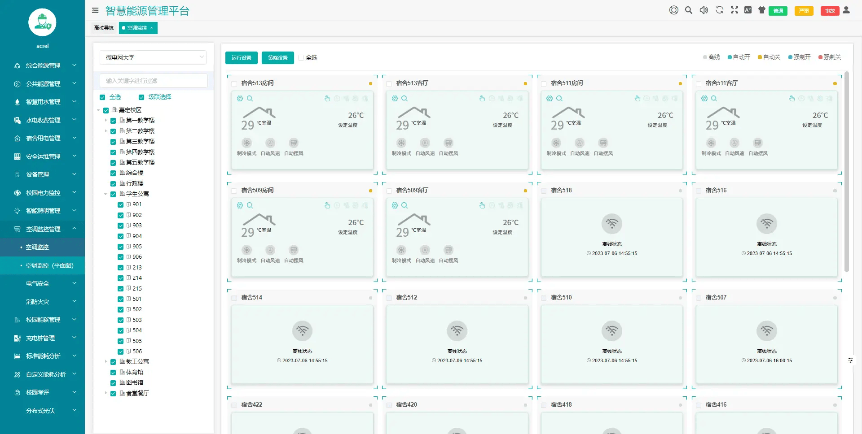Open the 宿舍用电管理 sidebar menu

click(x=42, y=138)
